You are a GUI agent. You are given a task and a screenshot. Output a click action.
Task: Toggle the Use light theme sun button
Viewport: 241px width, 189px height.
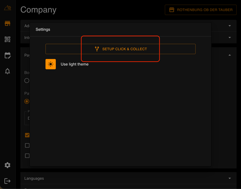(51, 64)
